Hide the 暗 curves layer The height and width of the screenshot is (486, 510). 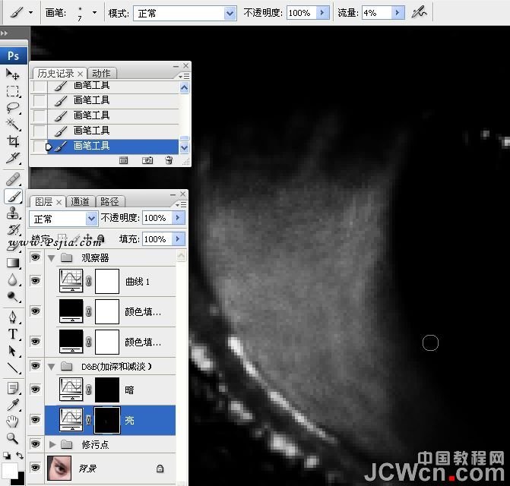pos(35,389)
